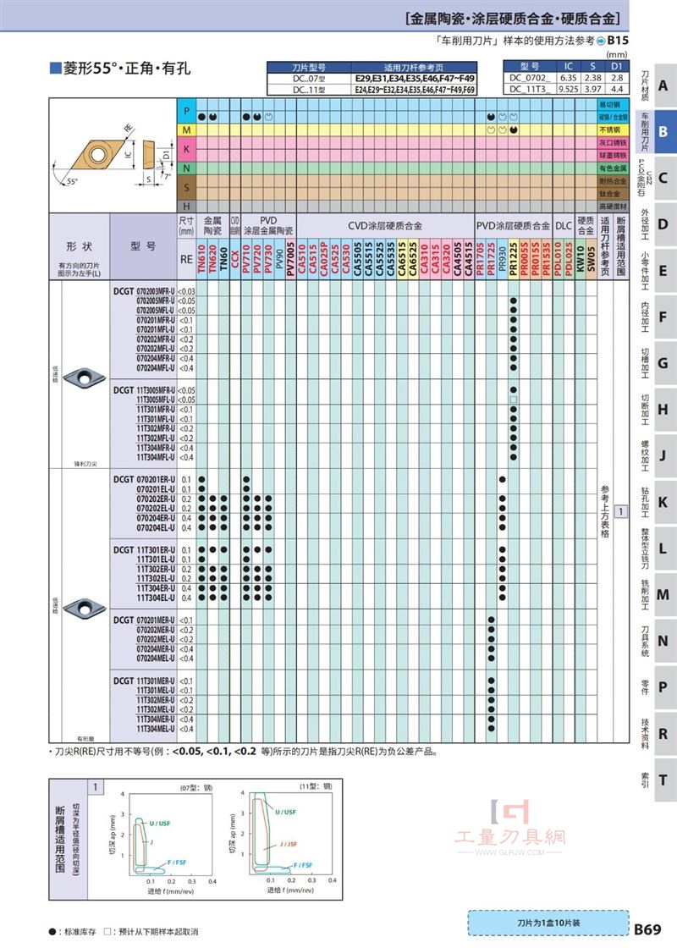Click the boxed 1 chipbreaker reference marker
The width and height of the screenshot is (677, 948).
tap(621, 511)
